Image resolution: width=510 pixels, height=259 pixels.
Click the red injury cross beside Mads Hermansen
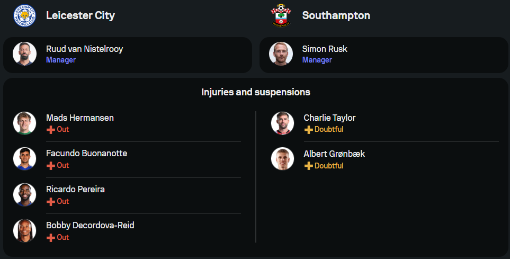[x=51, y=129]
